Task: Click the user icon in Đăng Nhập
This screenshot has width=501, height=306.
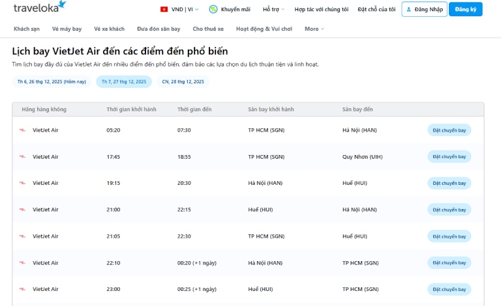Action: pos(409,10)
